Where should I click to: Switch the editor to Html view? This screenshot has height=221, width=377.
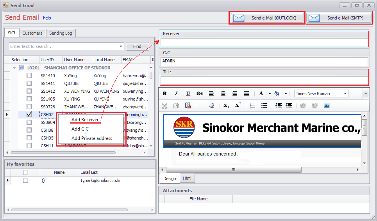pos(187,178)
